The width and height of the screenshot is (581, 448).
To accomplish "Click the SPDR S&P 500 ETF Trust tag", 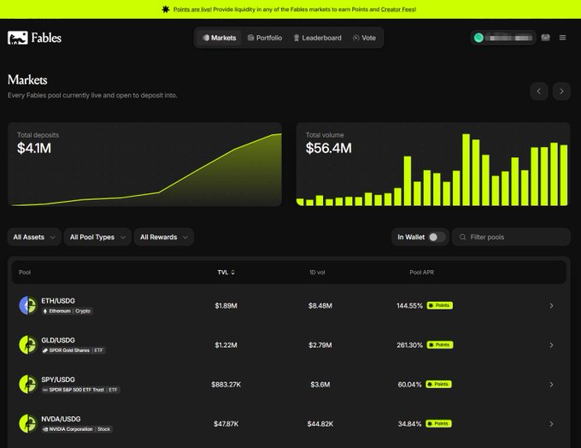I will (80, 389).
